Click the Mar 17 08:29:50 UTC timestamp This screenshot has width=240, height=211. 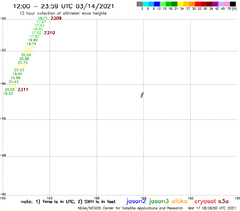point(212,208)
